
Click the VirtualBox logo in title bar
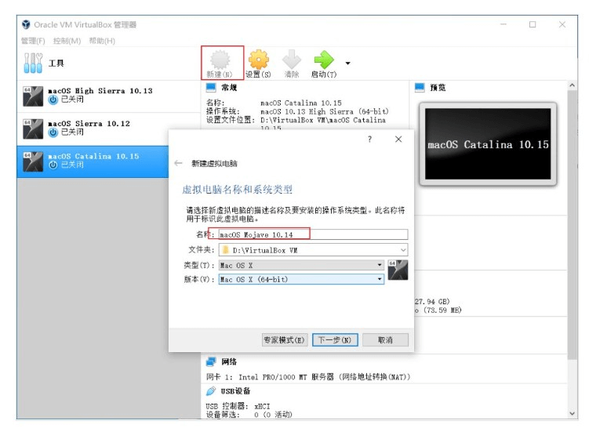coord(26,25)
